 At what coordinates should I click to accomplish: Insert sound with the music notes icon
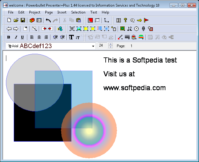(130, 29)
